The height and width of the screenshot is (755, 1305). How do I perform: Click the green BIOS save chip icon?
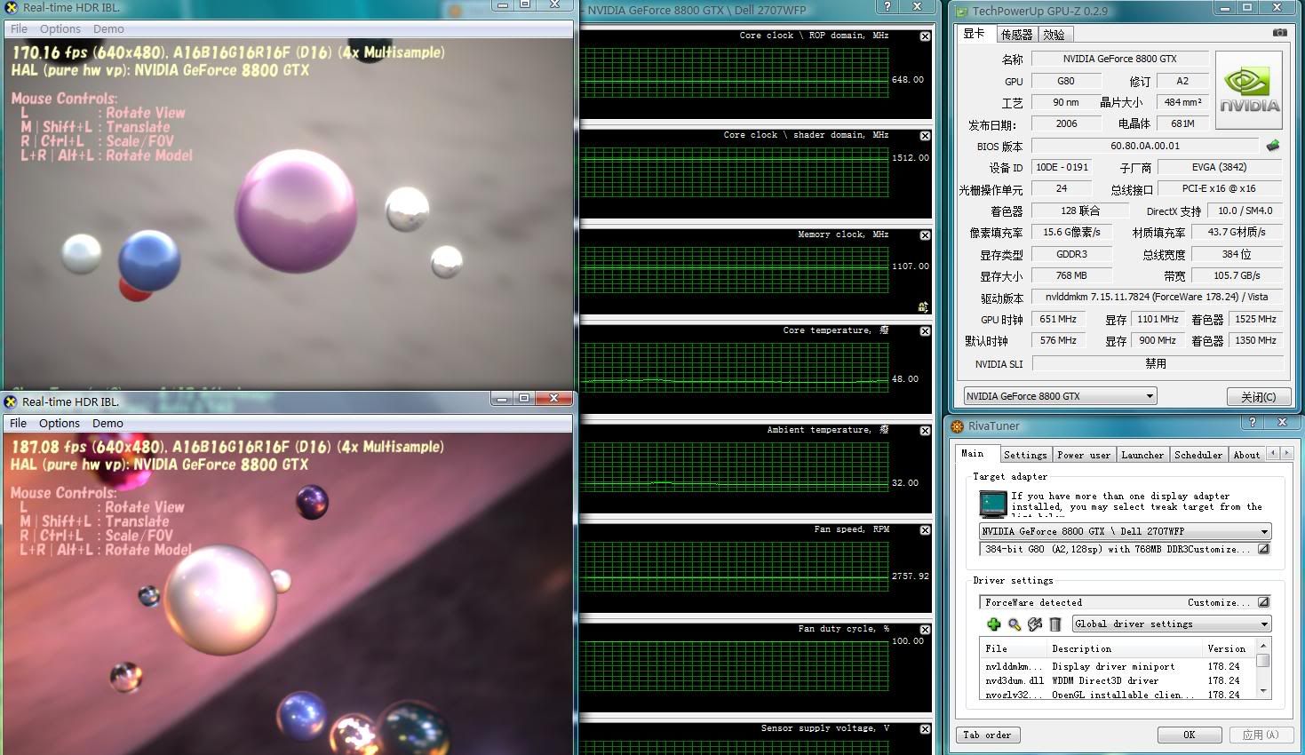[x=1272, y=146]
